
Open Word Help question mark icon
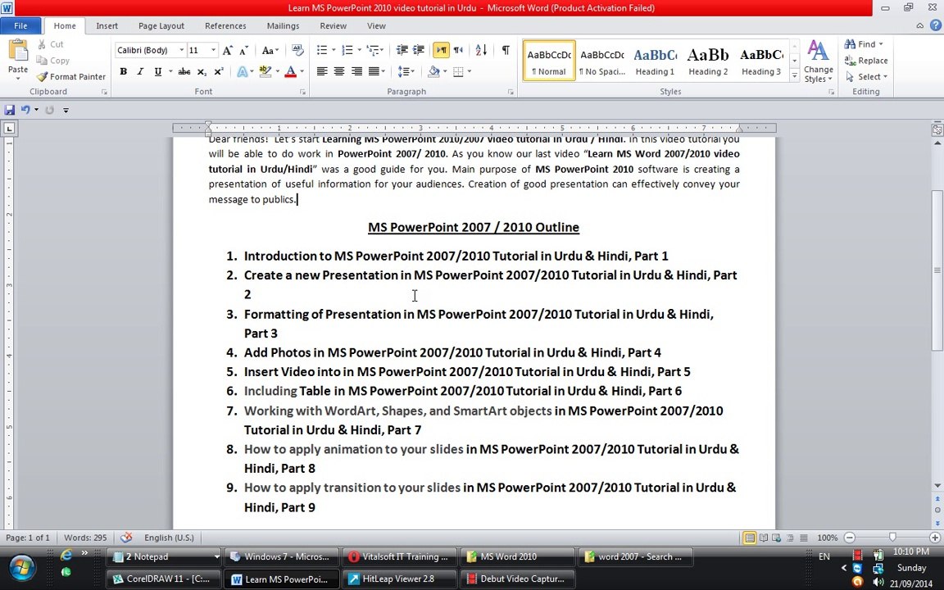[936, 25]
